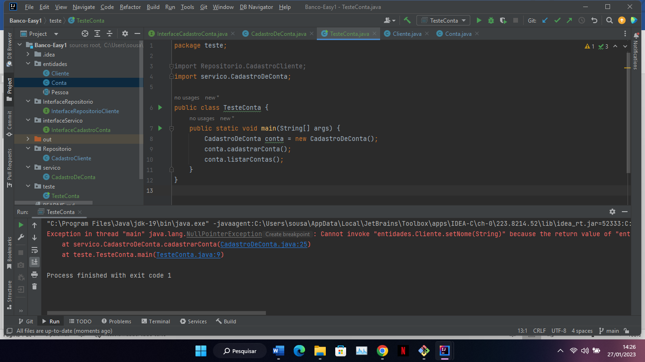Click the main Git branch widget
This screenshot has width=645, height=362.
pos(609,331)
